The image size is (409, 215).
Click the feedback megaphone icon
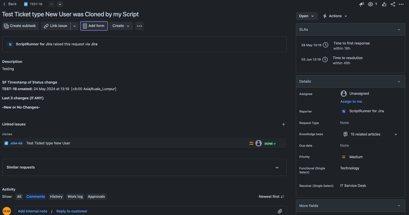click(x=362, y=4)
